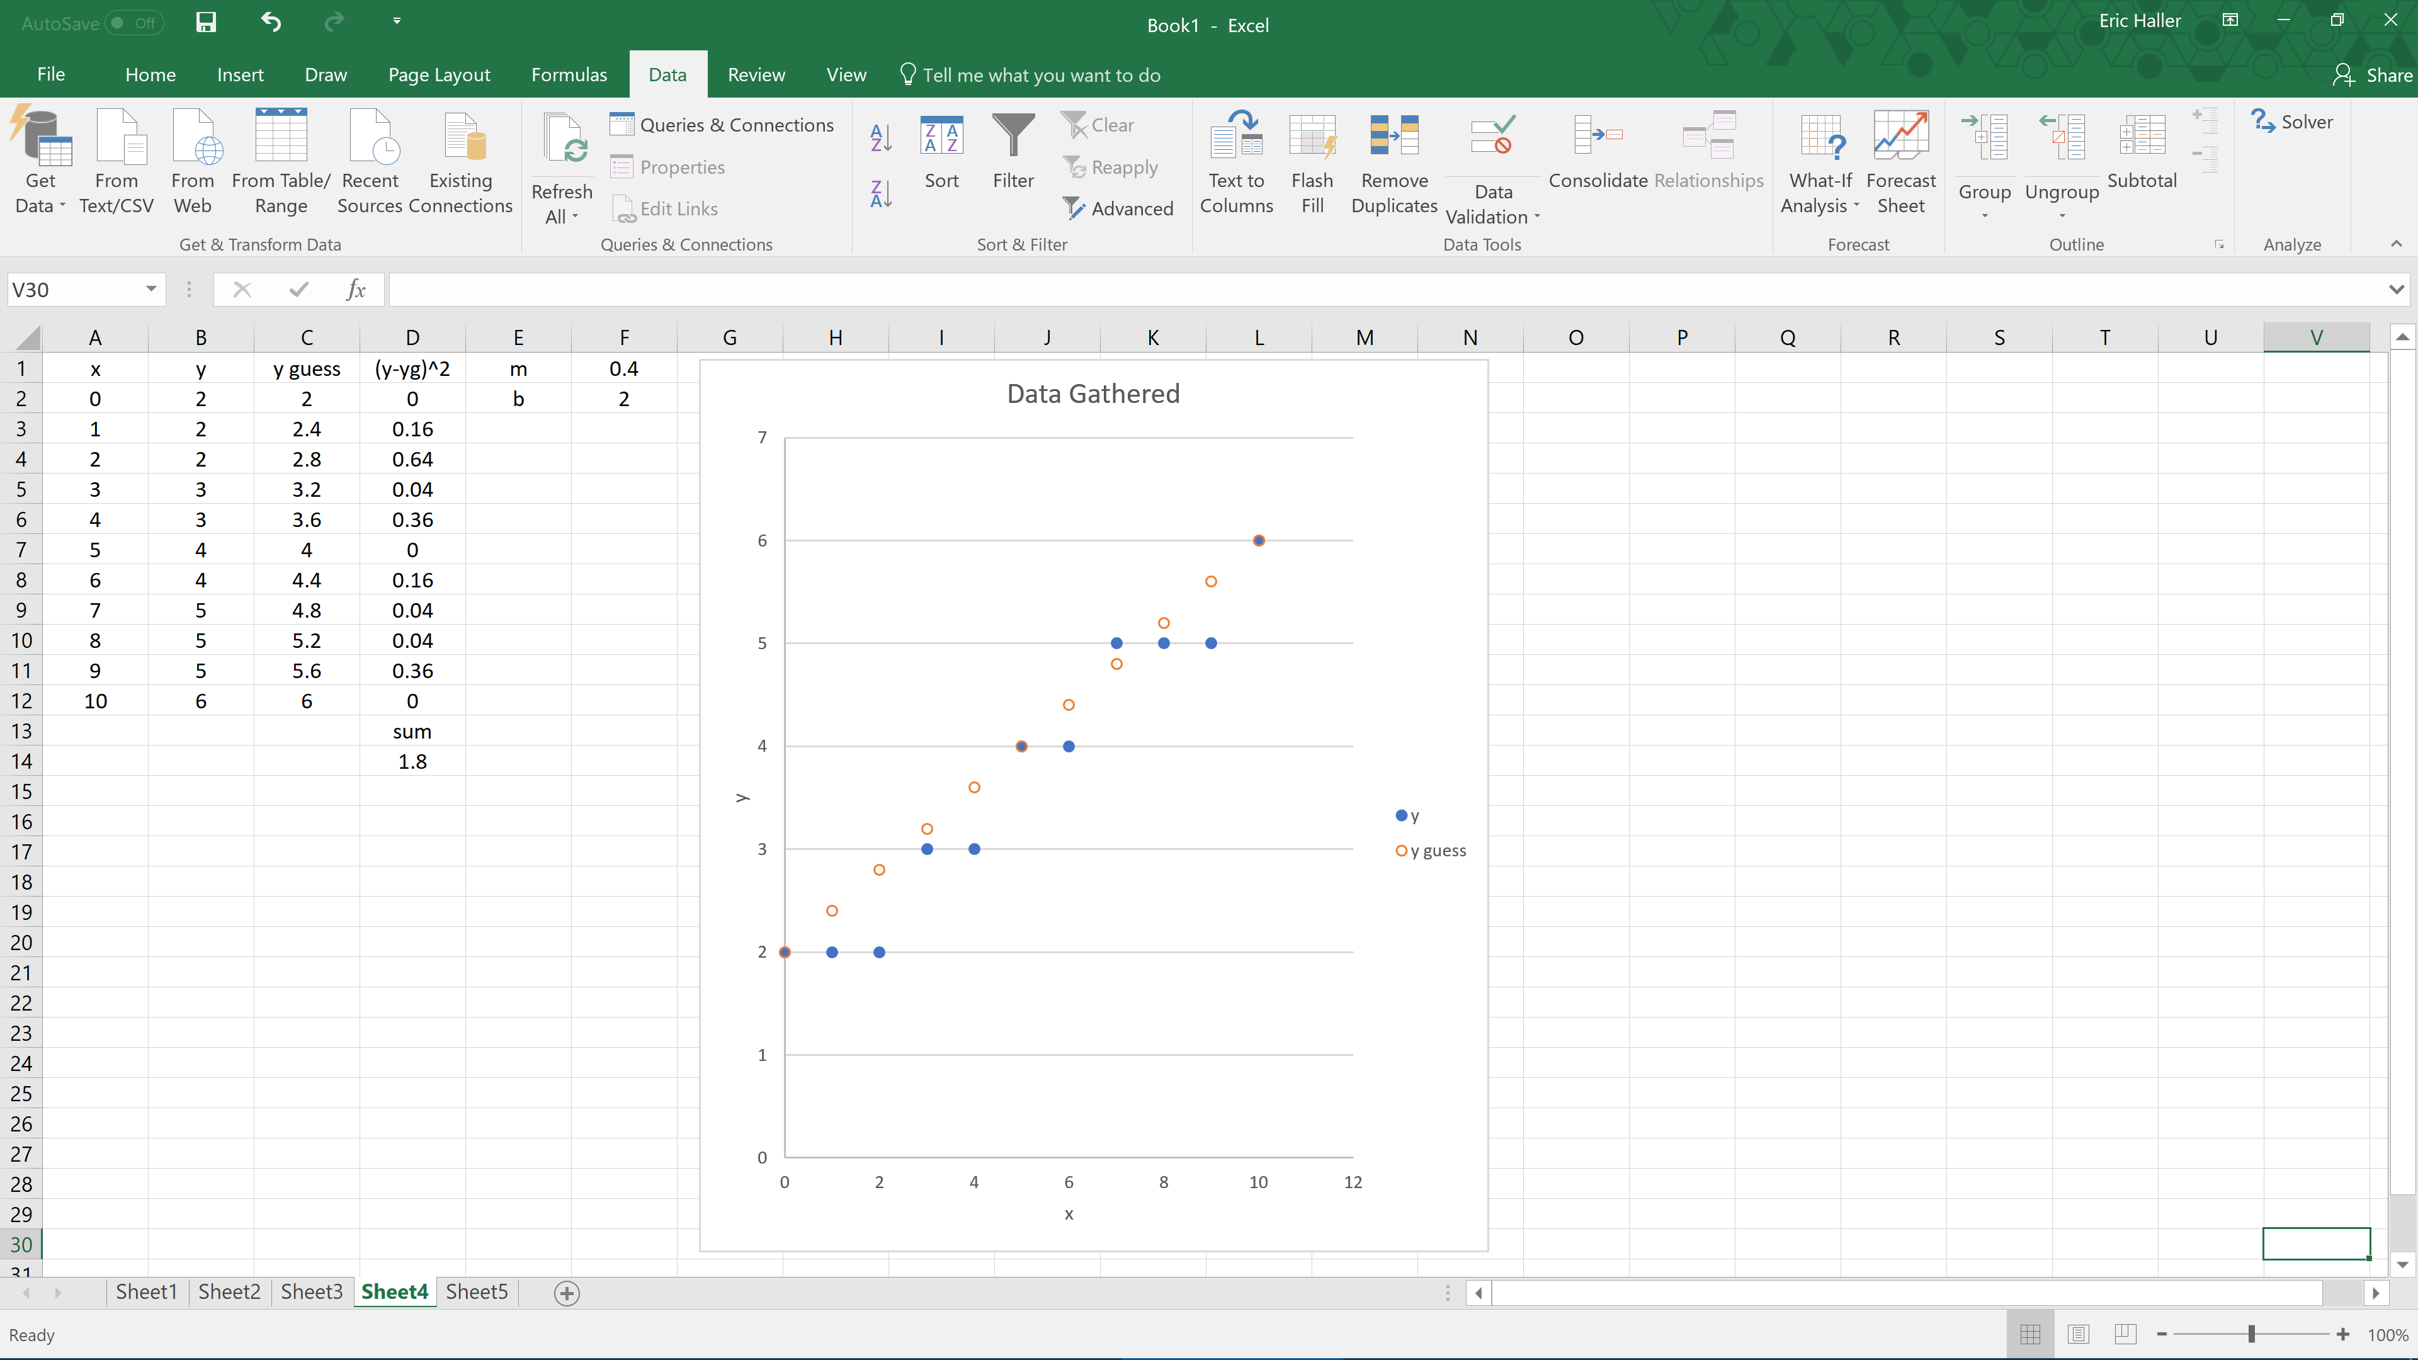Expand the Name Box dropdown
Screen dimensions: 2418x1360
(151, 289)
